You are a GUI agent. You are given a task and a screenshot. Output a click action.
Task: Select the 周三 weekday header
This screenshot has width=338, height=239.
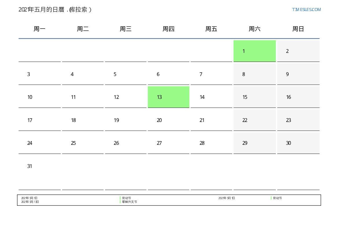126,29
